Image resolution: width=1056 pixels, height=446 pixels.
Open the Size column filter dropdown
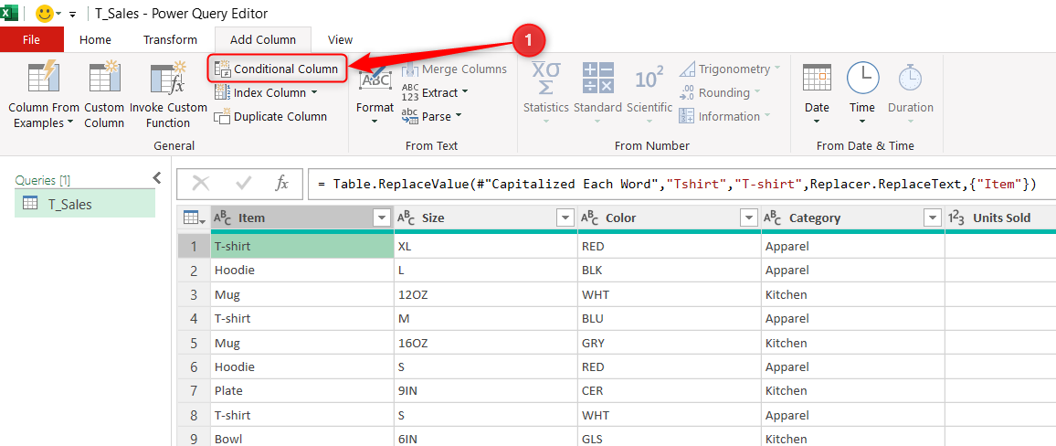point(565,218)
